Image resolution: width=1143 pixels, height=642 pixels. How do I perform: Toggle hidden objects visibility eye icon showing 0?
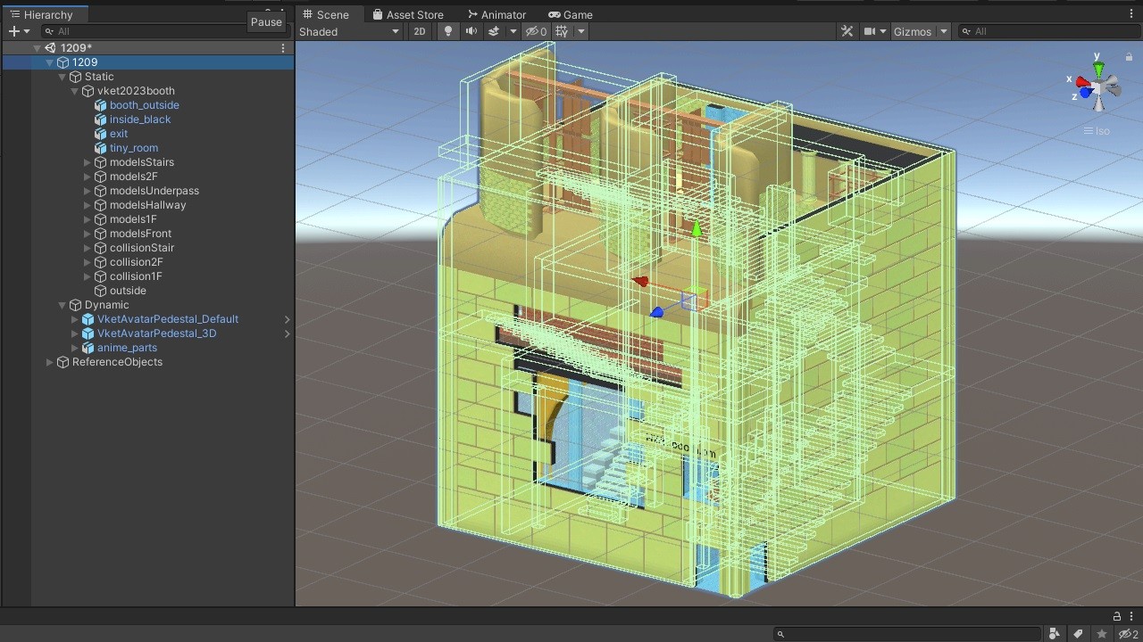point(536,31)
